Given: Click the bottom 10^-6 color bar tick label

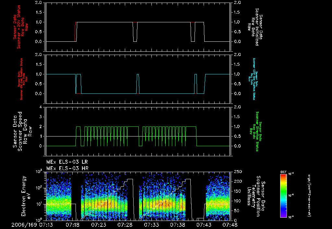Looking at the screenshot, I should 291,217.
